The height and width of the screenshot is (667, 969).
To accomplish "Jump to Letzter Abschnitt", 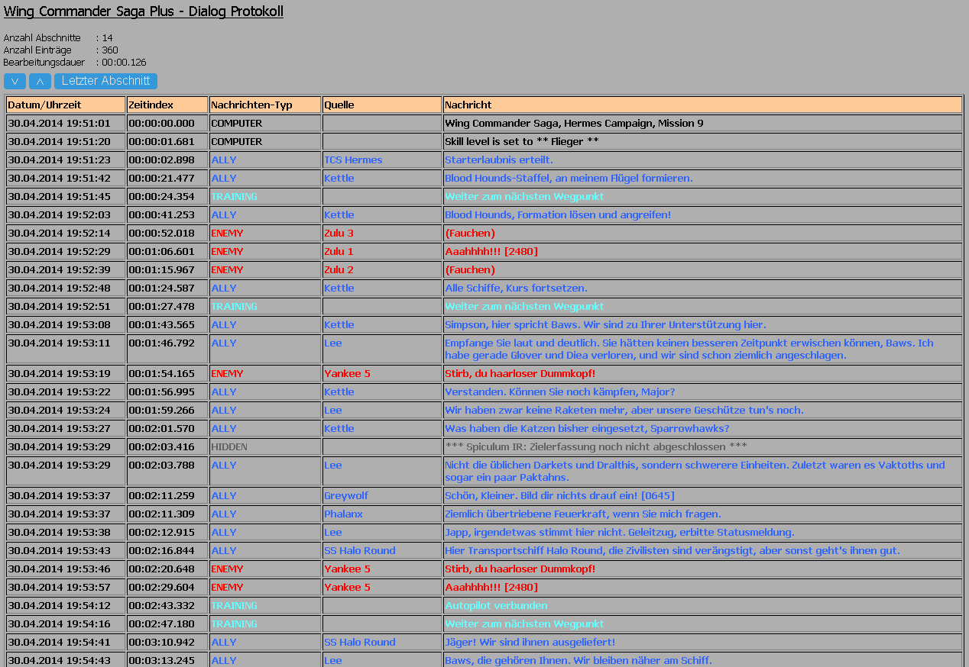I will (105, 81).
